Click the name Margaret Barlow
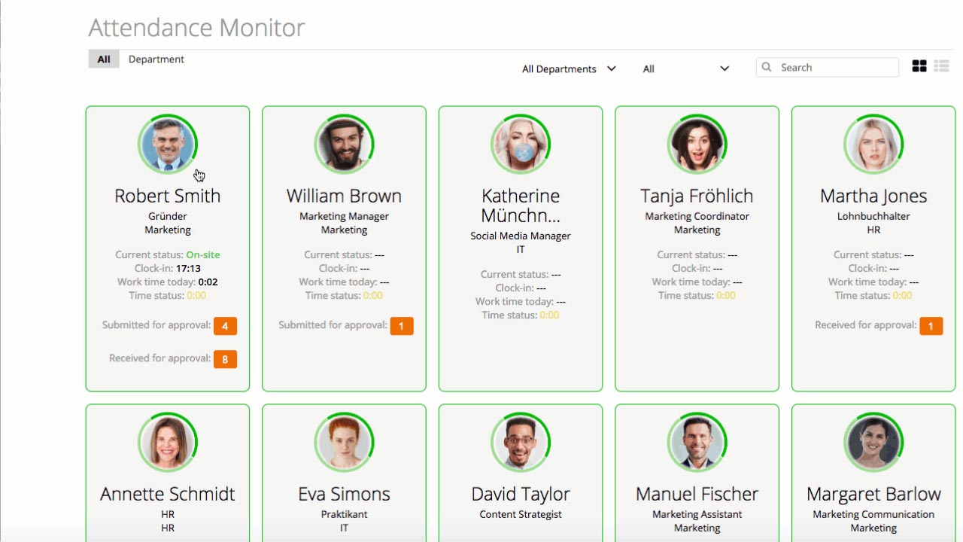 coord(873,494)
